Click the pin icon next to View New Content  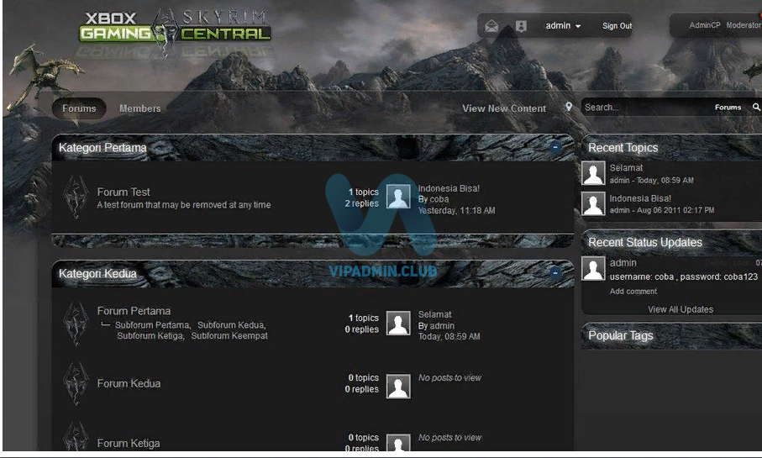coord(569,107)
